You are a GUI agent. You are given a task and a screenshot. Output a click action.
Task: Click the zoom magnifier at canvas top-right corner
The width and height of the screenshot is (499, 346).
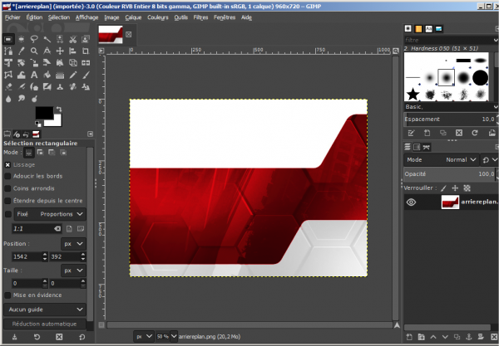pyautogui.click(x=395, y=51)
